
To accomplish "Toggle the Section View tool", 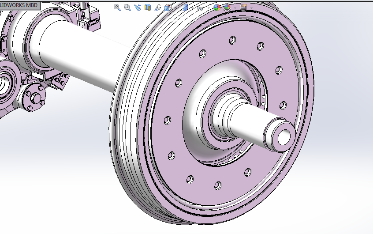I will (148, 8).
